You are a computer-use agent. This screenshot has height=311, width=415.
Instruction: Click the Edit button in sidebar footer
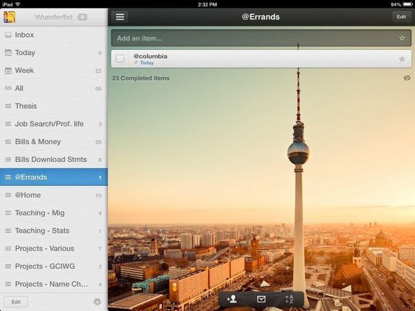point(16,302)
